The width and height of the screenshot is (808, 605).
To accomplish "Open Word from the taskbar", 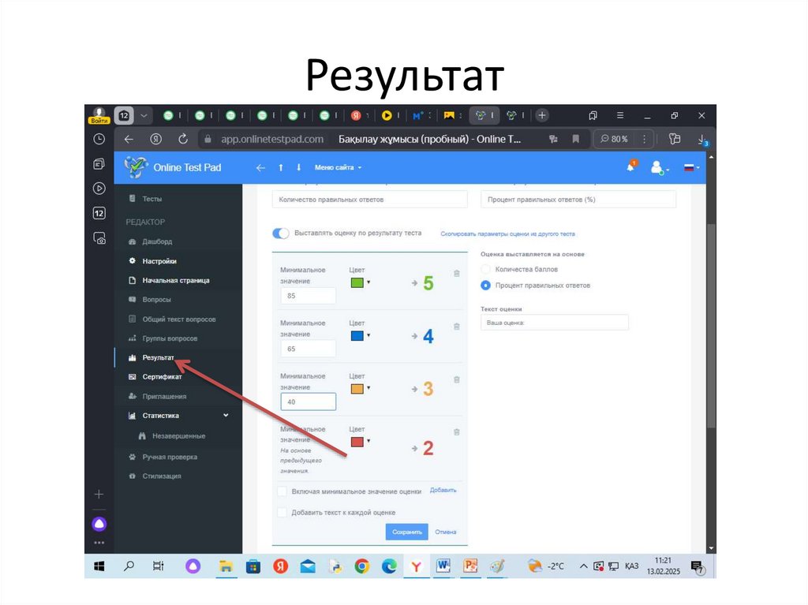I will [x=443, y=566].
